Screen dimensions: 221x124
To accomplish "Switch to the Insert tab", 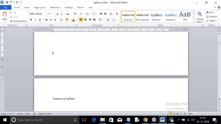I will tap(27, 8).
